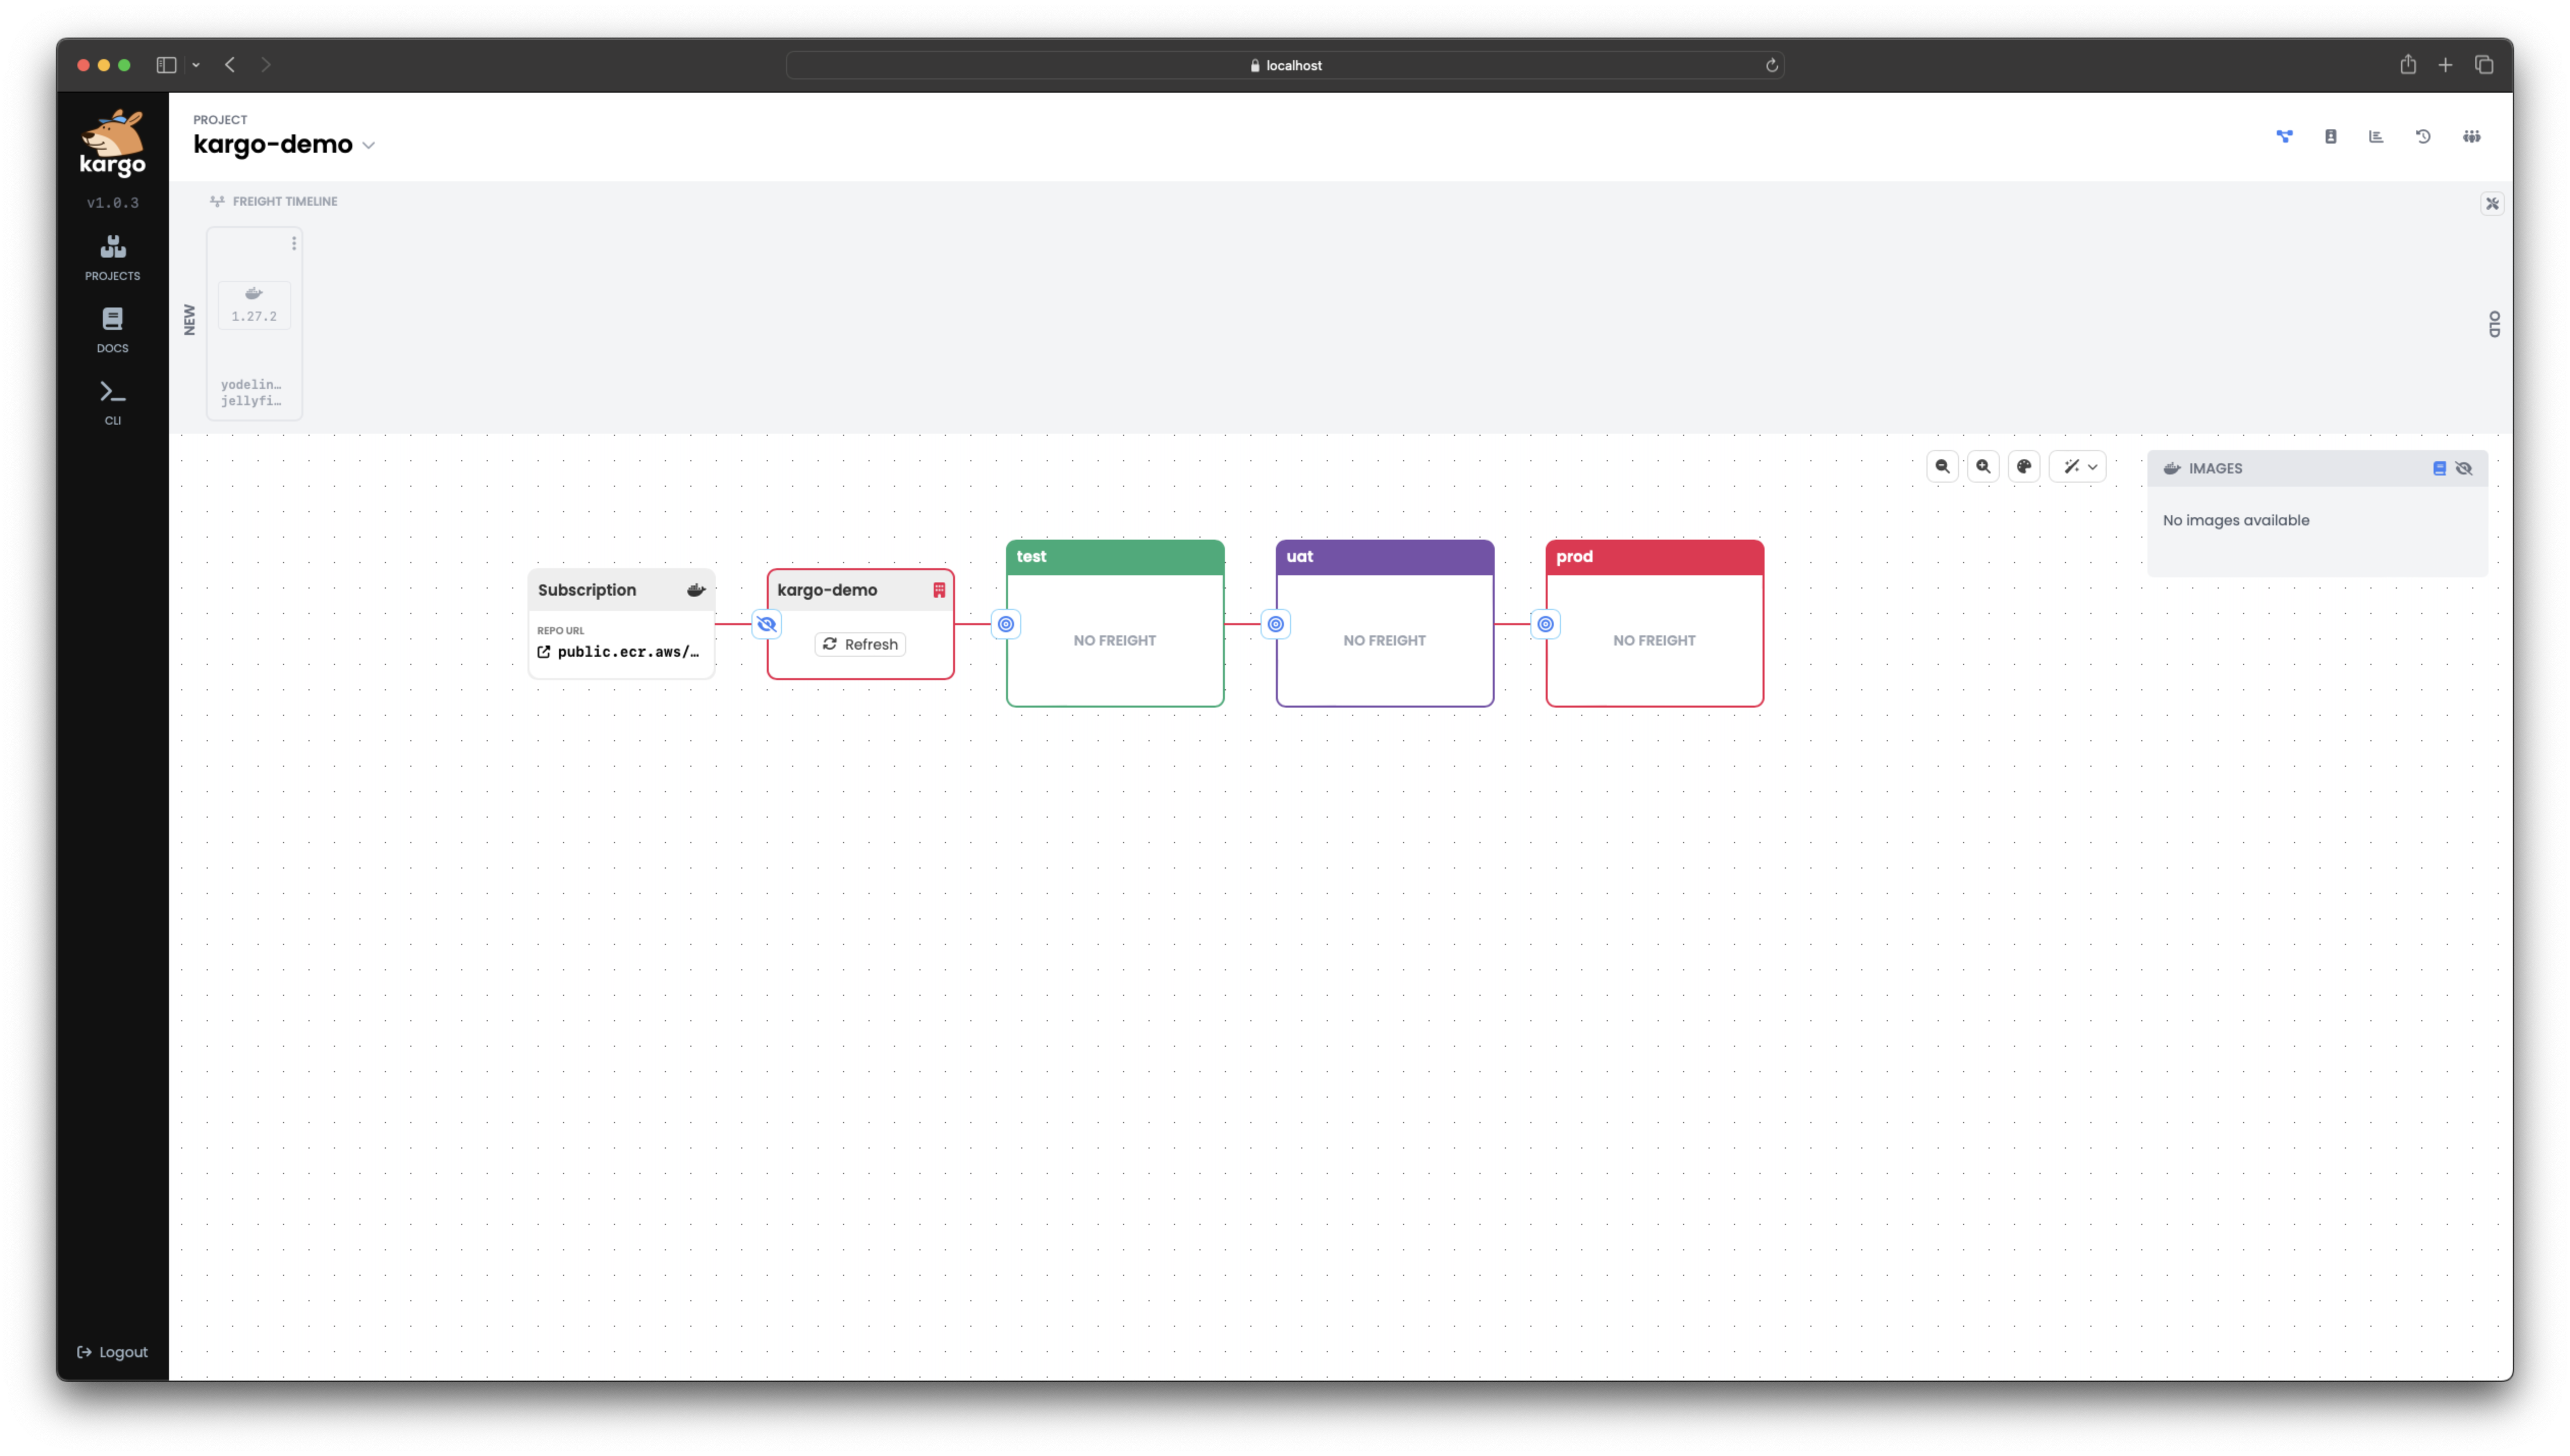The height and width of the screenshot is (1456, 2570).
Task: Select the pipeline view icon in the header
Action: coord(2284,136)
